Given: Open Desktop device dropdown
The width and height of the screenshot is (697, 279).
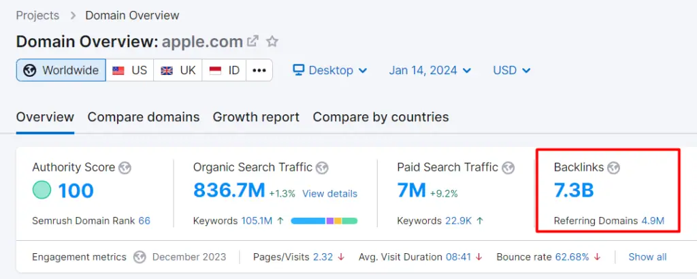Looking at the screenshot, I should [x=330, y=70].
